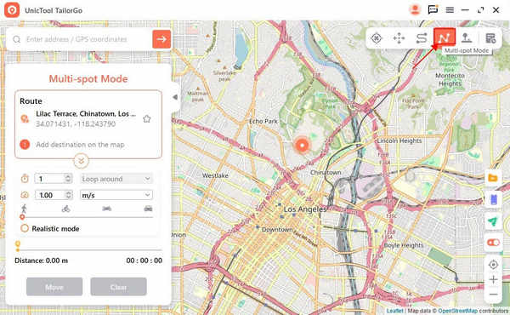Zoom in the map with plus
The image size is (510, 315).
pos(493,279)
